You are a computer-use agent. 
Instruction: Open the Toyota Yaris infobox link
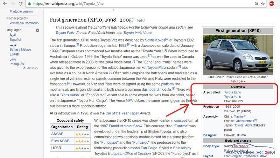(232, 97)
